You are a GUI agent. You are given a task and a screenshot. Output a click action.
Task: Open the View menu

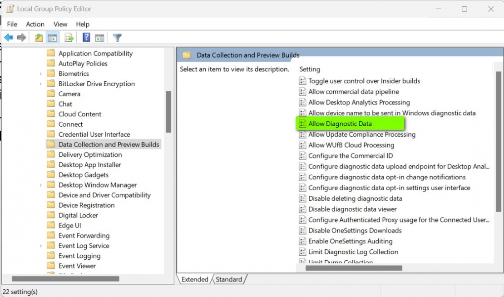click(x=60, y=24)
